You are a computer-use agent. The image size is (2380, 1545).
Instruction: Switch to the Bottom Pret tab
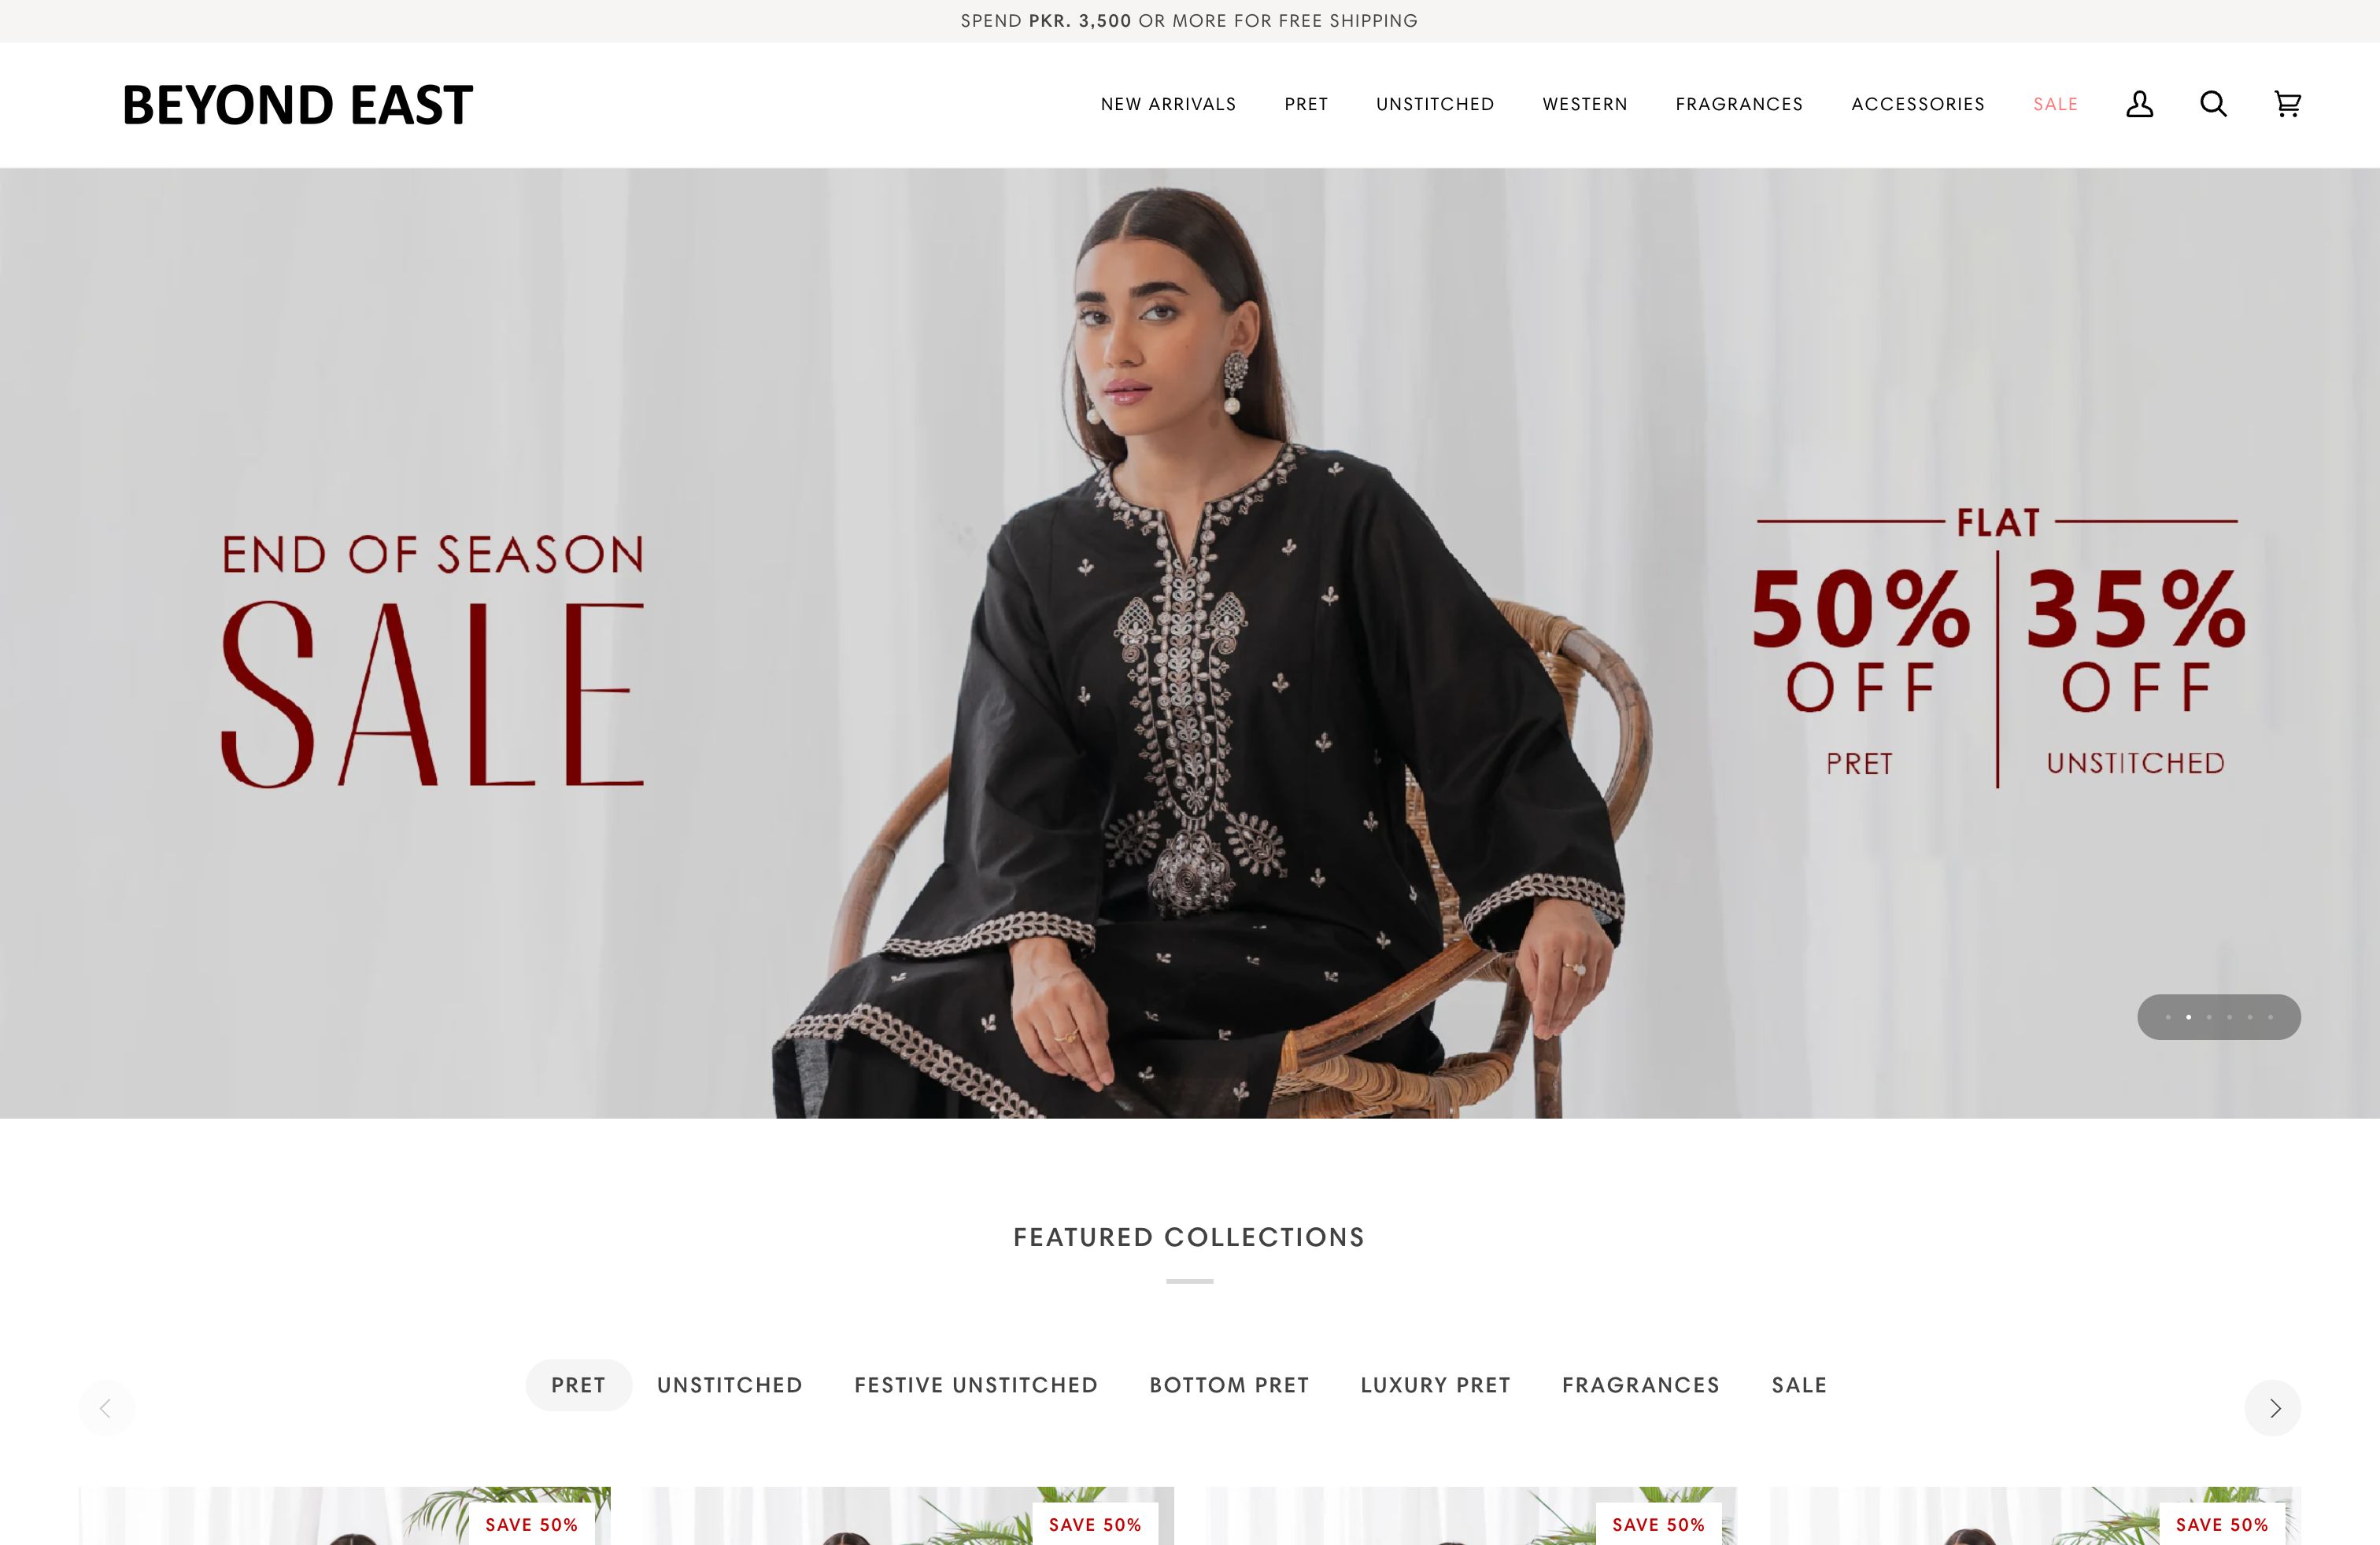pyautogui.click(x=1229, y=1385)
